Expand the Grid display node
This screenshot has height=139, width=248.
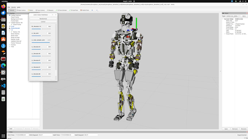[x=8, y=26]
